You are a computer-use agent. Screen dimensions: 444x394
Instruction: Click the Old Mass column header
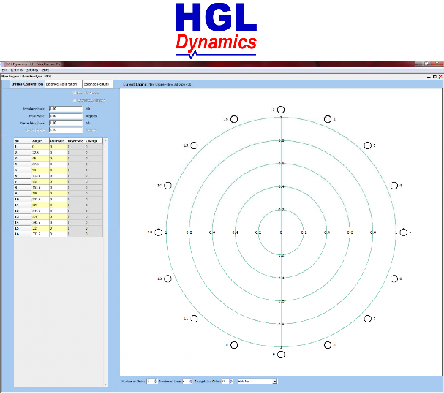pyautogui.click(x=58, y=140)
